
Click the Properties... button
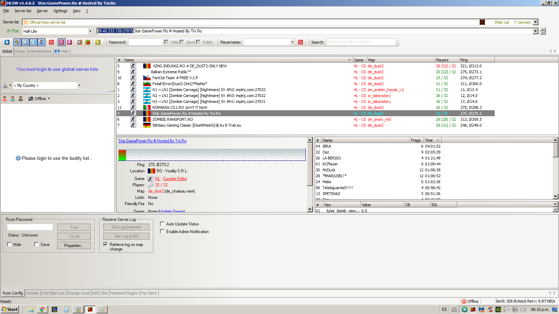coord(74,245)
